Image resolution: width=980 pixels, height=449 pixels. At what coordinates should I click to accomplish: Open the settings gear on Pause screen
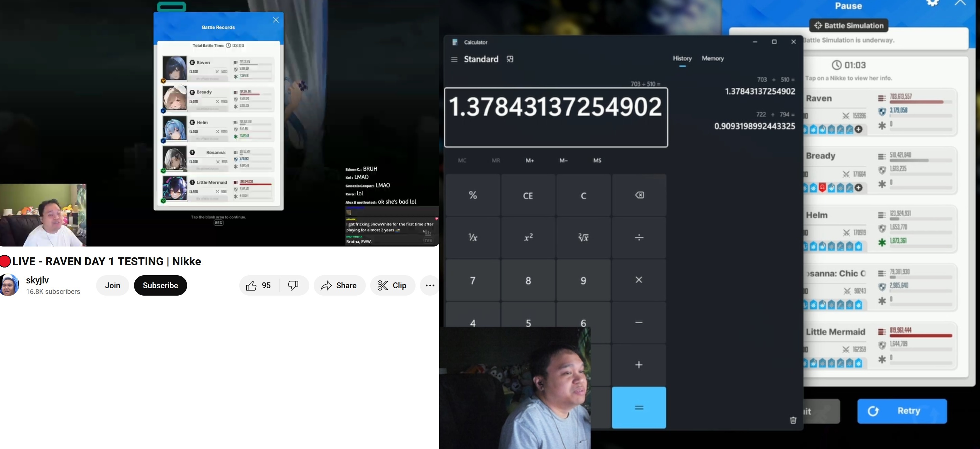pyautogui.click(x=932, y=3)
